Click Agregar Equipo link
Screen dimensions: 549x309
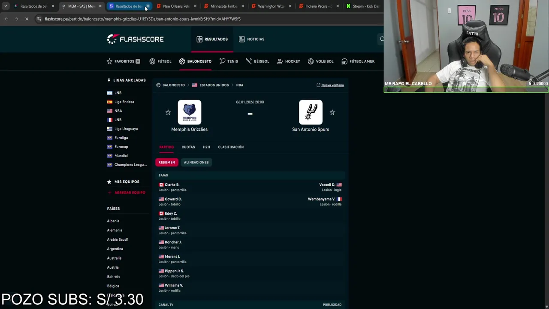point(127,193)
